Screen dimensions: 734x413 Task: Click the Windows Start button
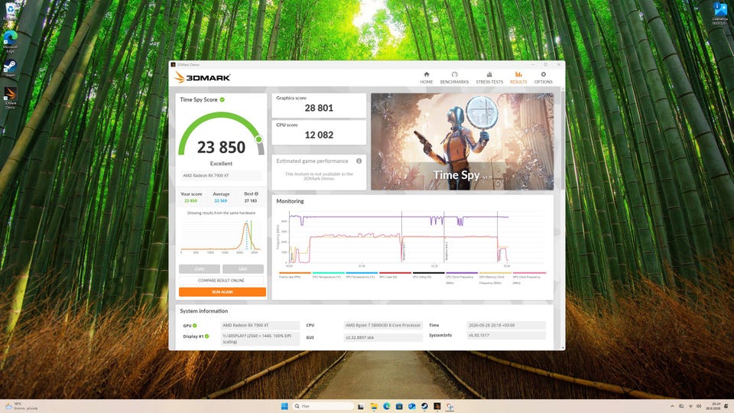click(284, 406)
